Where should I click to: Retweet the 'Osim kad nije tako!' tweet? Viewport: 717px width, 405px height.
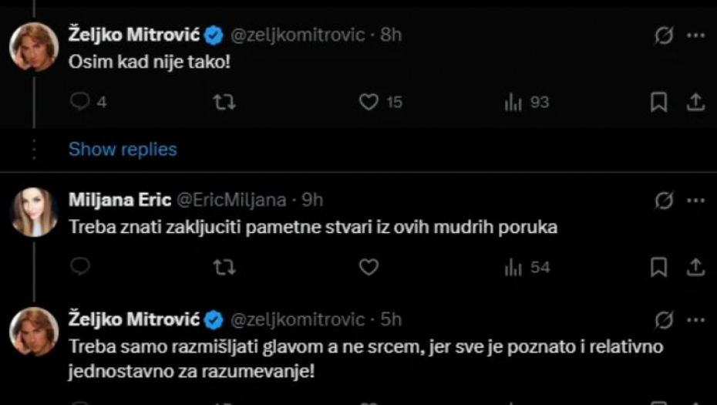click(x=224, y=102)
